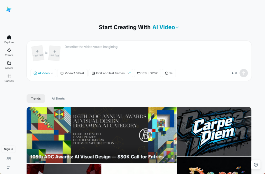Open the API link

click(9, 158)
